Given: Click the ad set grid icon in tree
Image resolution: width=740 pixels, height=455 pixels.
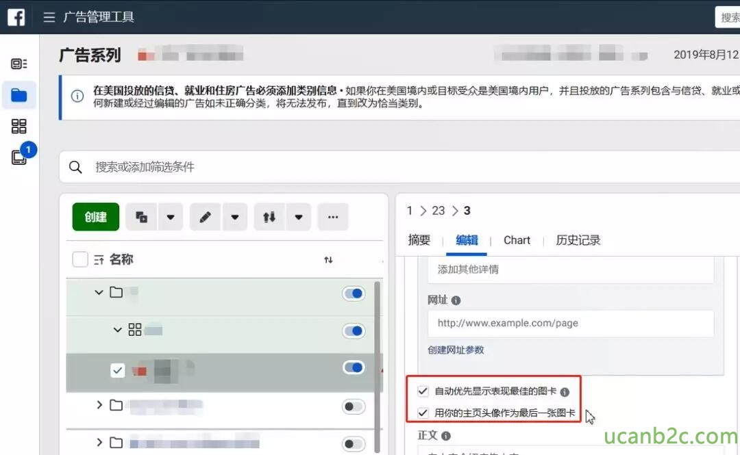Looking at the screenshot, I should pos(135,330).
